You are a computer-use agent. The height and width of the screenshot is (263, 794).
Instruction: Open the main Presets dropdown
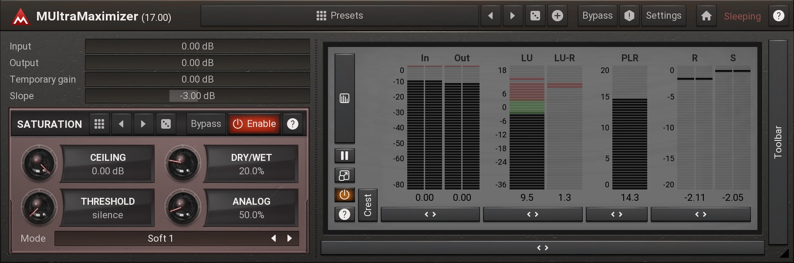pyautogui.click(x=340, y=16)
